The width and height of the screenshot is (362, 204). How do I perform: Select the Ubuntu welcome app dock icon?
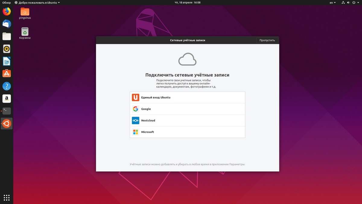(x=7, y=123)
